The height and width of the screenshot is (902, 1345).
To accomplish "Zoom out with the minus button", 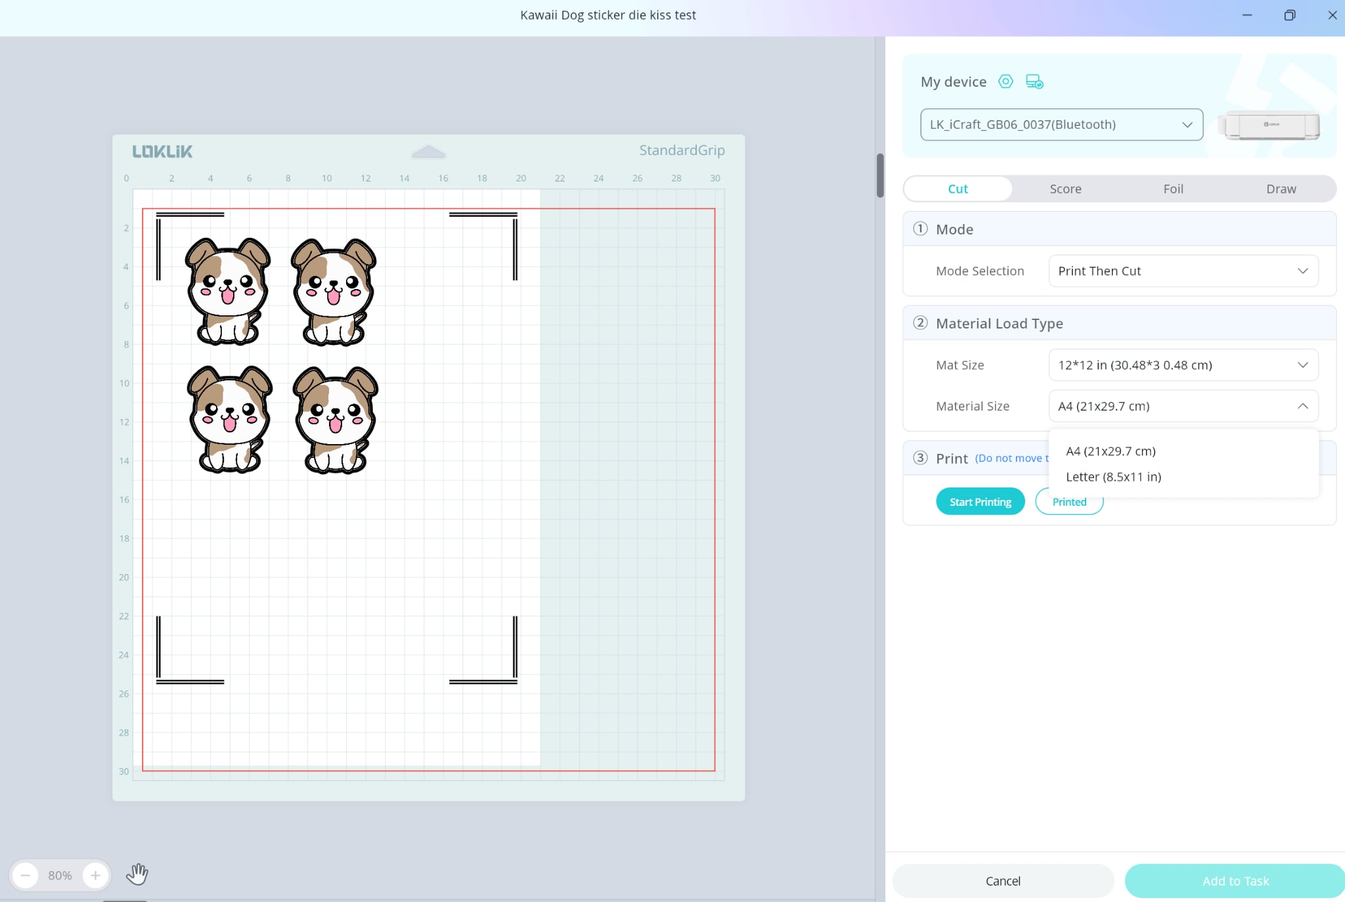I will coord(26,875).
